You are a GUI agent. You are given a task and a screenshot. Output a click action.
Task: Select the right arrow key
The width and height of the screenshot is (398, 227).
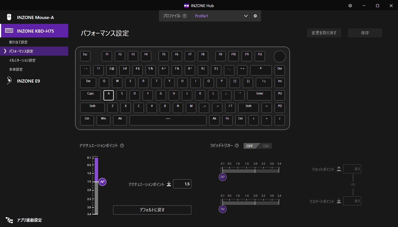280,120
